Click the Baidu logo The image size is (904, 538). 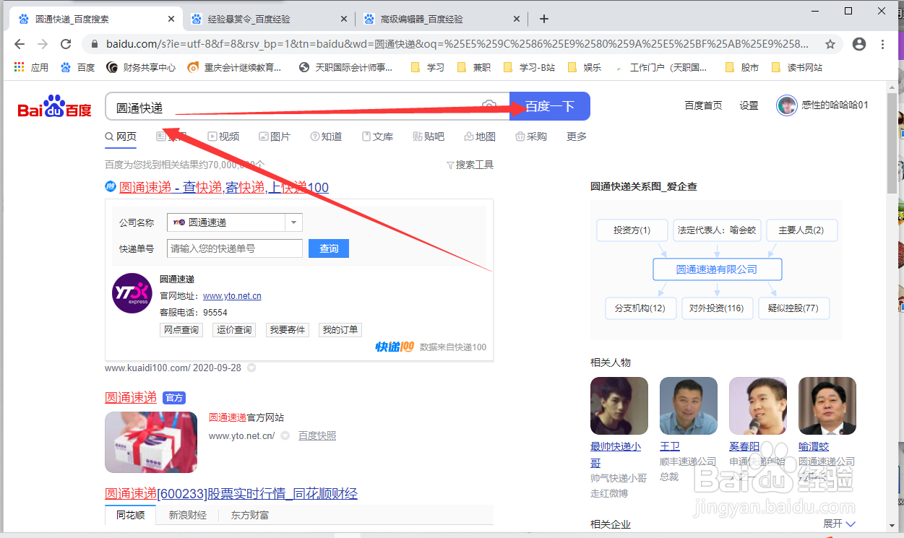pyautogui.click(x=55, y=107)
